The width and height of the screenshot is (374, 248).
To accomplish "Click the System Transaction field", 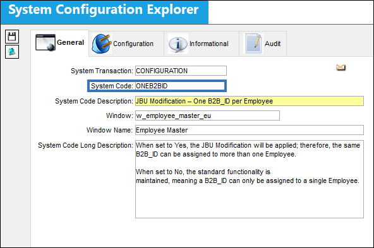I will (x=181, y=71).
